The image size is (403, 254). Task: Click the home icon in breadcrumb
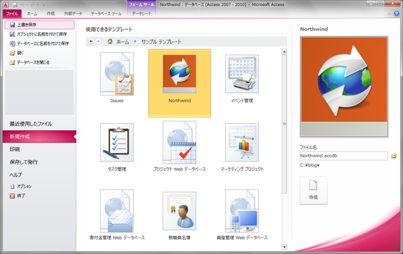(x=110, y=41)
